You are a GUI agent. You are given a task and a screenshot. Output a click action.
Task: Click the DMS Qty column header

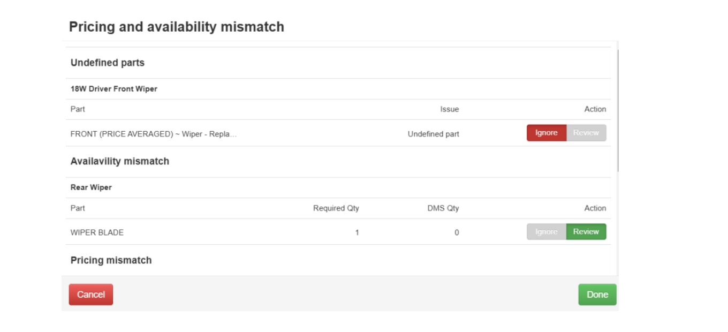(443, 208)
